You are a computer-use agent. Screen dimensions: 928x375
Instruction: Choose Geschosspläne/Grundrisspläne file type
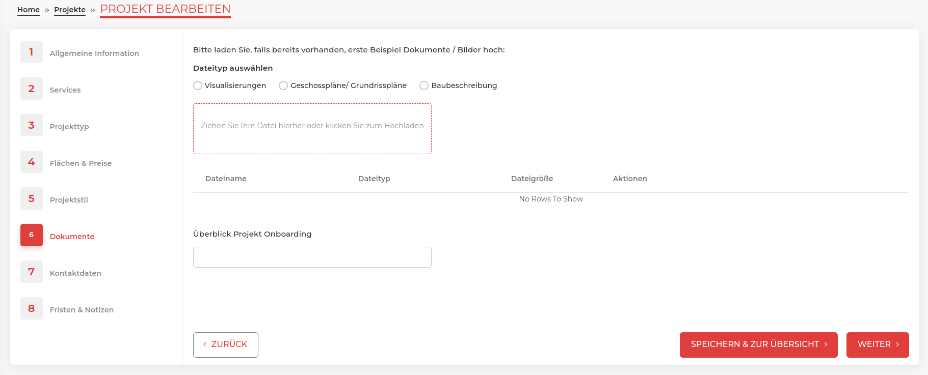pyautogui.click(x=283, y=85)
